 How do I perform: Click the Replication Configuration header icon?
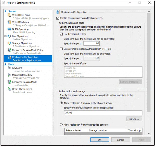[58, 12]
